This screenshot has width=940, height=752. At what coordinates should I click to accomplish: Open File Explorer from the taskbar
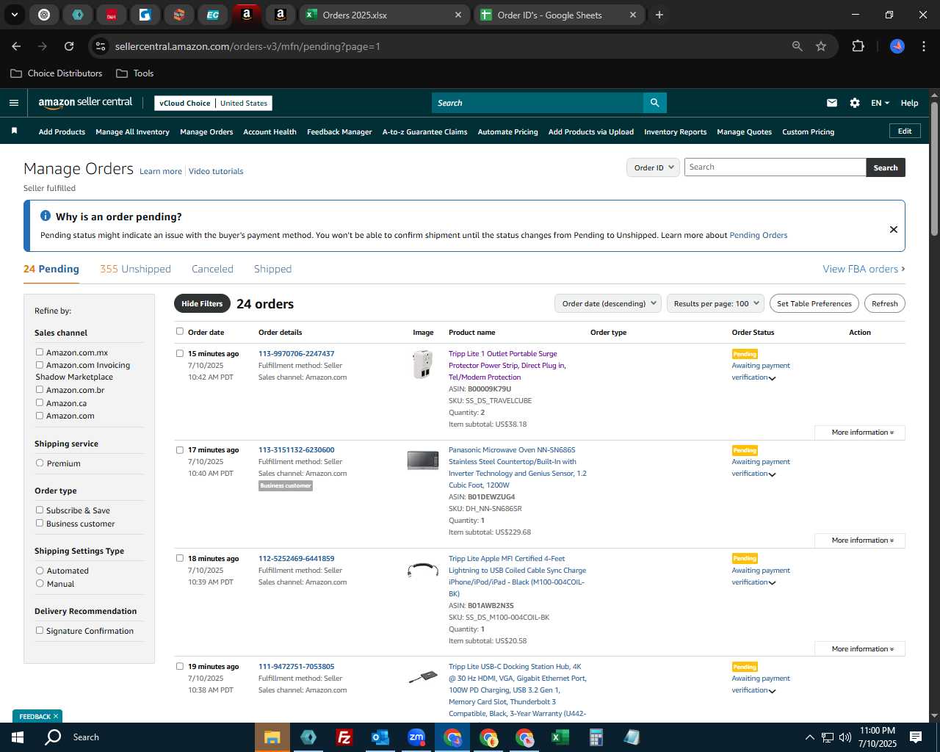coord(272,737)
